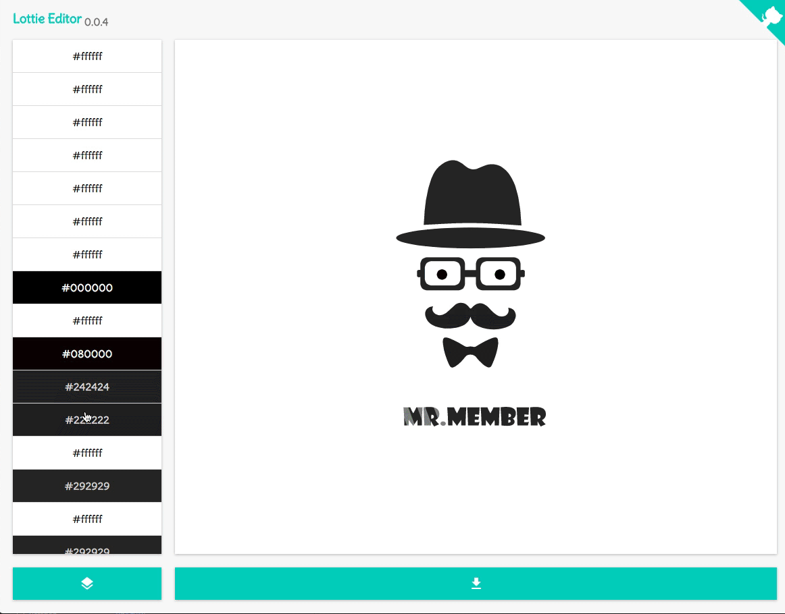Screen dimensions: 785x614
Task: Click the cut-off #292929 swatch at list bottom
Action: point(87,547)
